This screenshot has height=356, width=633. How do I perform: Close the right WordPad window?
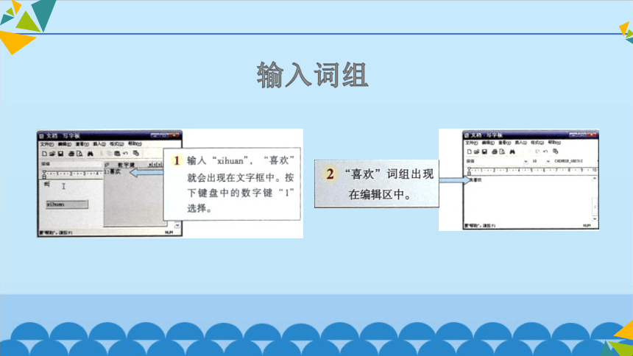(593, 135)
